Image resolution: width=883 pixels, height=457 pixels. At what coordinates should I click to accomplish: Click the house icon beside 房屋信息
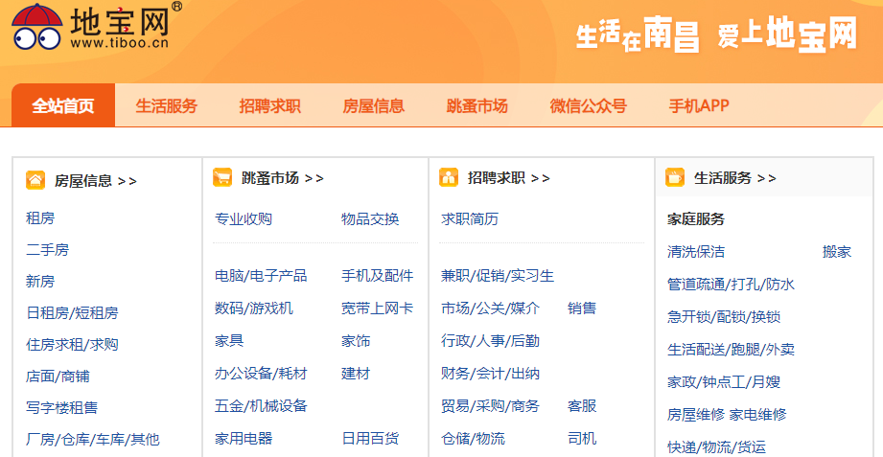(x=35, y=180)
